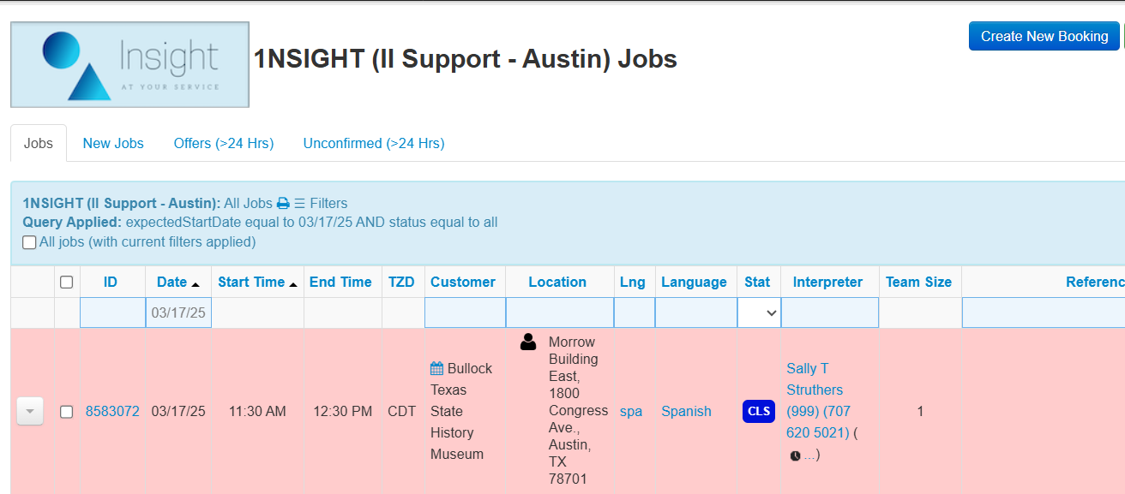The width and height of the screenshot is (1125, 494).
Task: Click the person icon beside Morrow Building
Action: coord(528,342)
